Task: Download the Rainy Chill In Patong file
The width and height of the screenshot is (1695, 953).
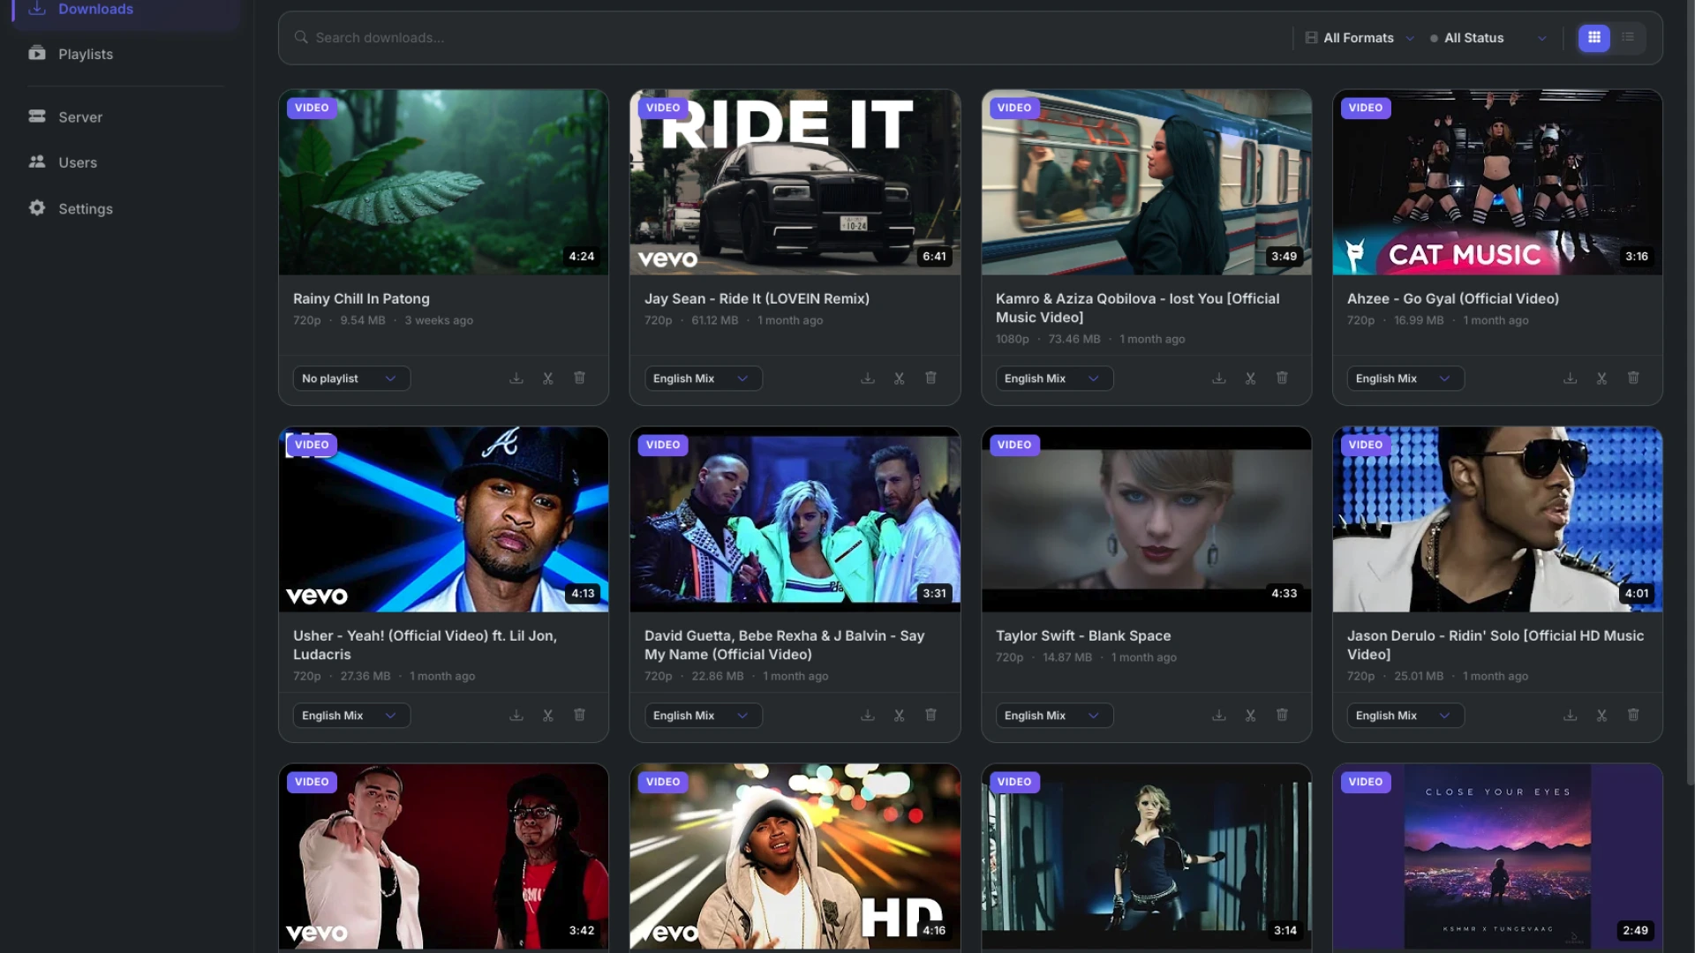Action: pyautogui.click(x=516, y=379)
